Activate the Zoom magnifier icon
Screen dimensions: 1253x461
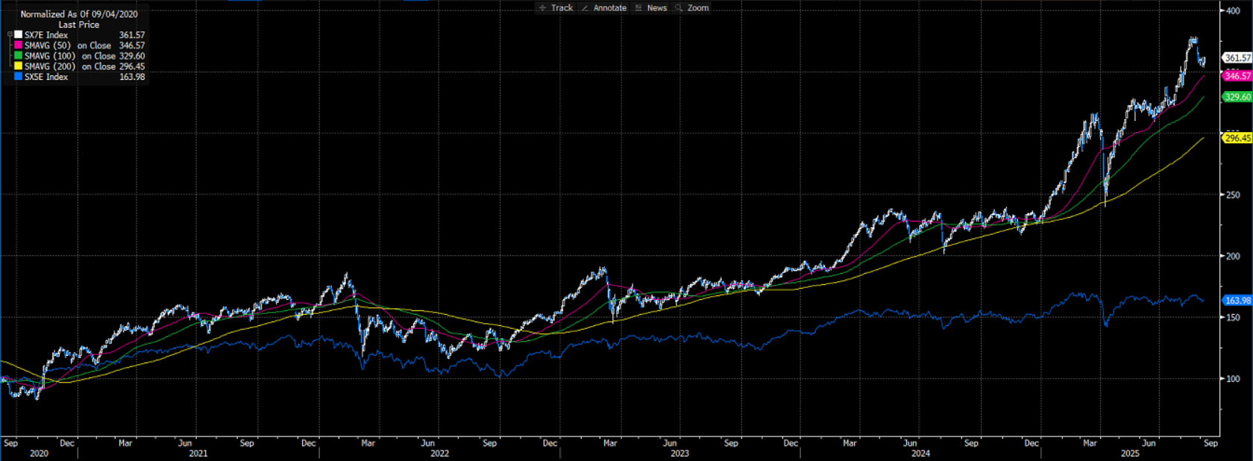click(679, 8)
